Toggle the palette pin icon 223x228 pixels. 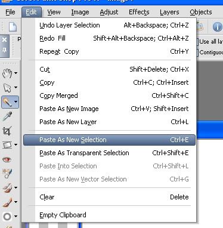coord(4,50)
